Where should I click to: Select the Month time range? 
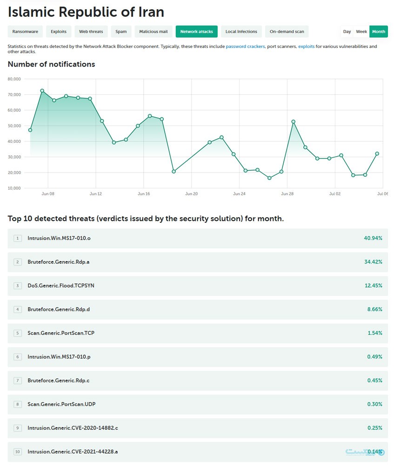pyautogui.click(x=379, y=32)
